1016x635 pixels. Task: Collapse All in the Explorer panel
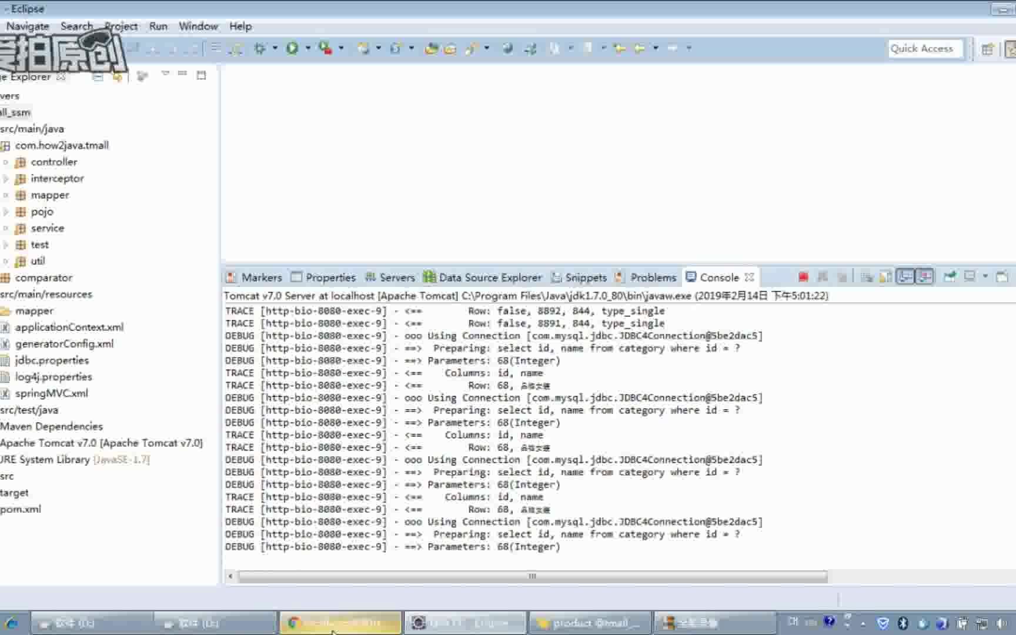(x=98, y=76)
